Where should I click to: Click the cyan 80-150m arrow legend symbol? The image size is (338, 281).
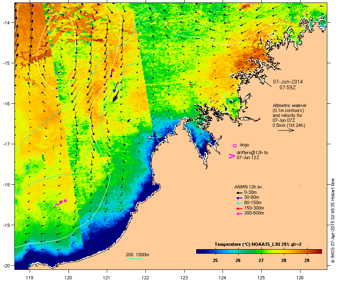pyautogui.click(x=239, y=203)
